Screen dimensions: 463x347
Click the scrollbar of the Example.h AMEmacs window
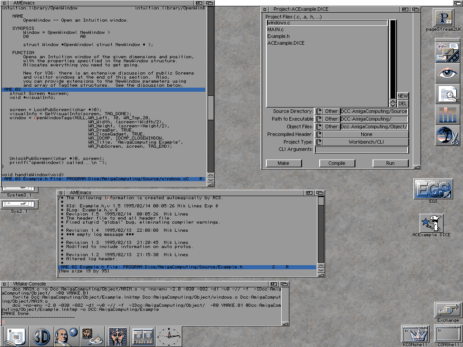point(321,229)
